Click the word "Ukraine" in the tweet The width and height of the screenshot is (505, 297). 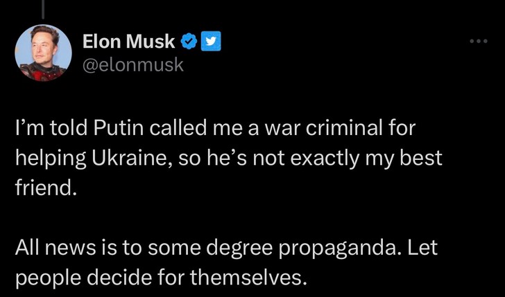point(126,158)
